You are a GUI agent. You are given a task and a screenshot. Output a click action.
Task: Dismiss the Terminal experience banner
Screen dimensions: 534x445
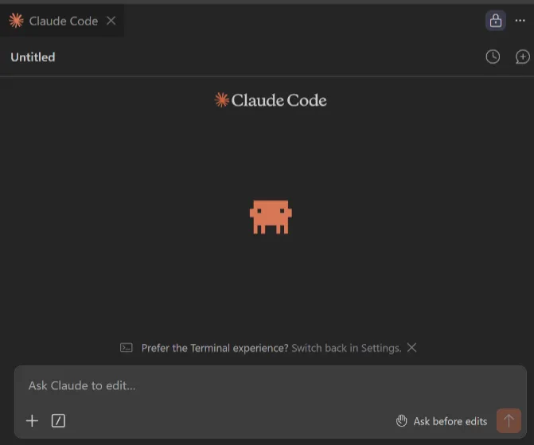tap(411, 348)
